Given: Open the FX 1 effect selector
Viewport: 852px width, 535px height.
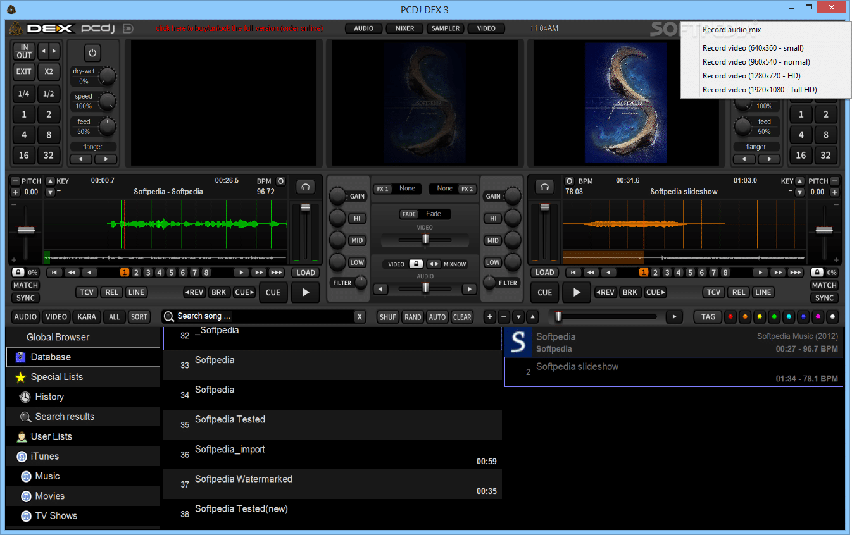Looking at the screenshot, I should [398, 188].
